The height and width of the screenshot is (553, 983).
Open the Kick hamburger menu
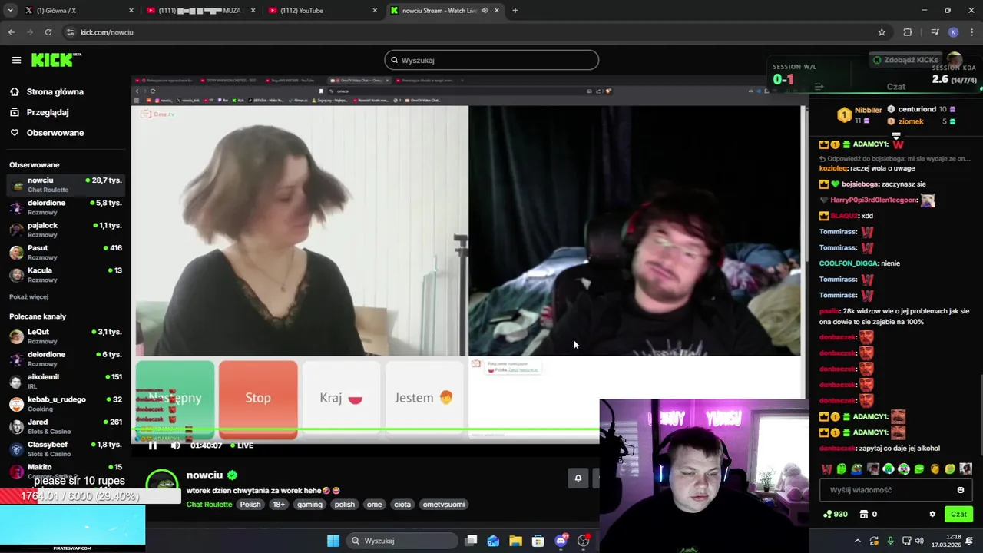click(16, 60)
